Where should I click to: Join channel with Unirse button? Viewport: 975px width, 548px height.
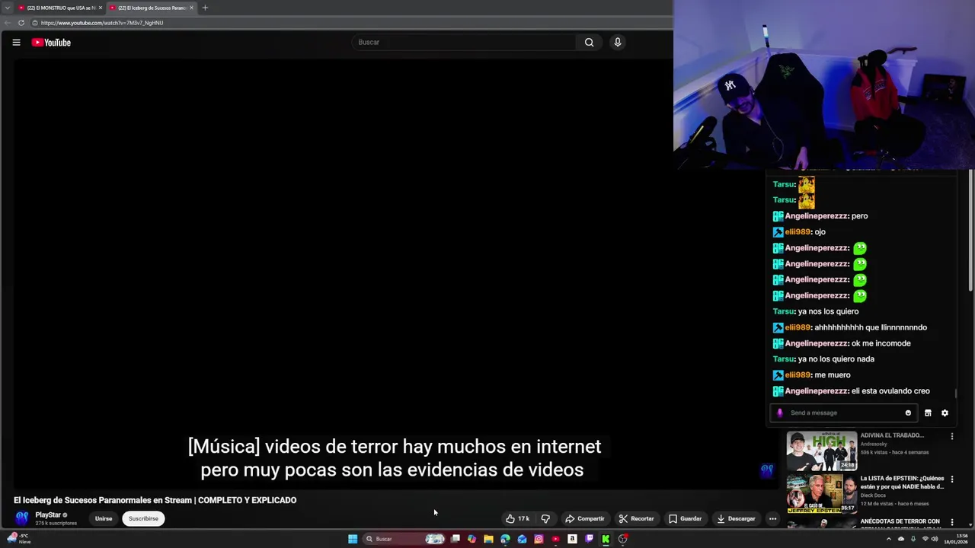(x=104, y=518)
